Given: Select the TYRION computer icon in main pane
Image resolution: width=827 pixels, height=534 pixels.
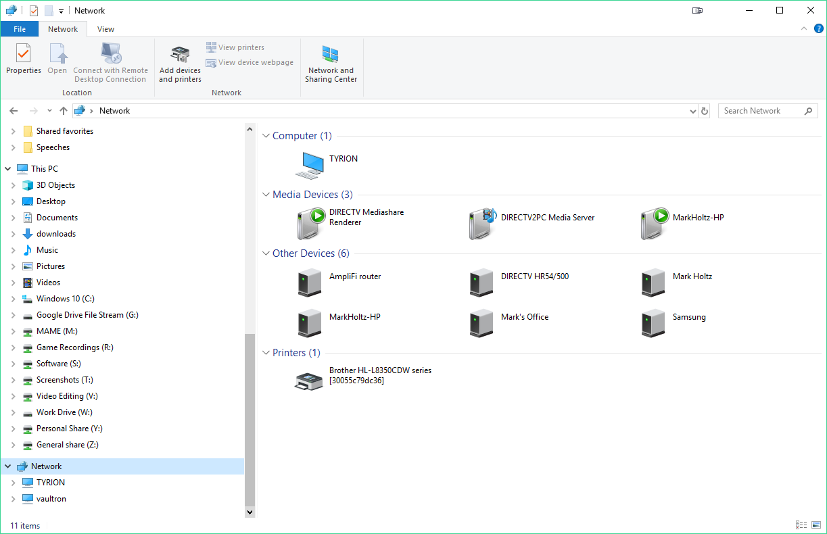Looking at the screenshot, I should click(310, 165).
